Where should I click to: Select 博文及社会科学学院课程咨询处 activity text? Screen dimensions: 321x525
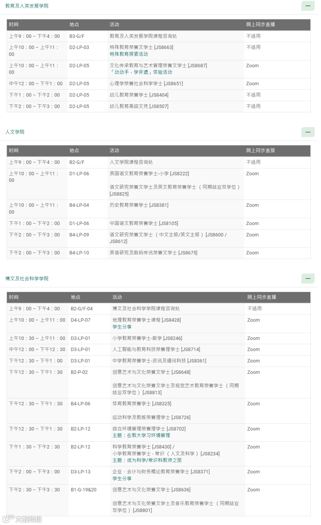[146, 309]
